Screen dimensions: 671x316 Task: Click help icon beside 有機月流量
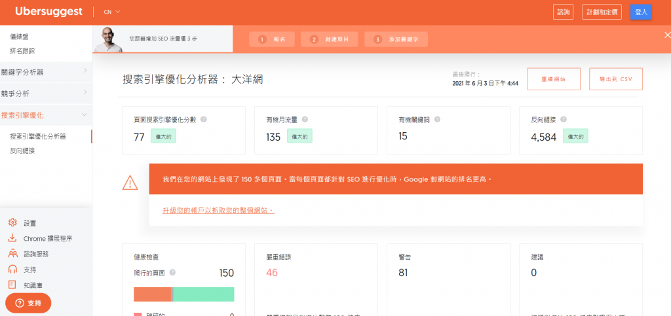click(x=305, y=120)
